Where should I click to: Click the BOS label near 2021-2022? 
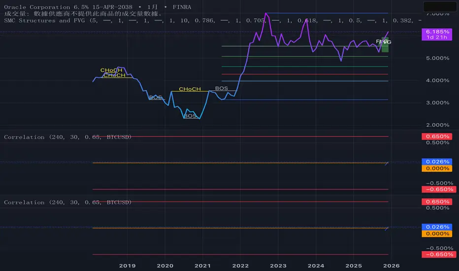[221, 88]
